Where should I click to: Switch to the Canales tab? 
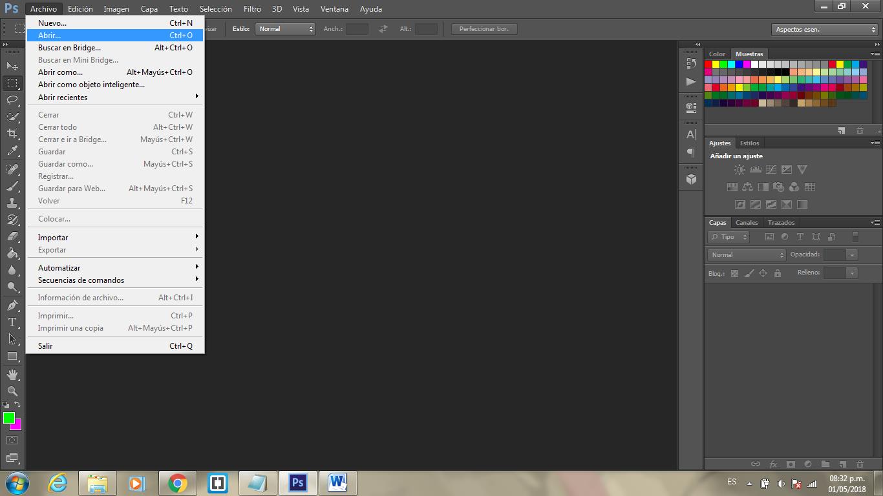coord(747,222)
